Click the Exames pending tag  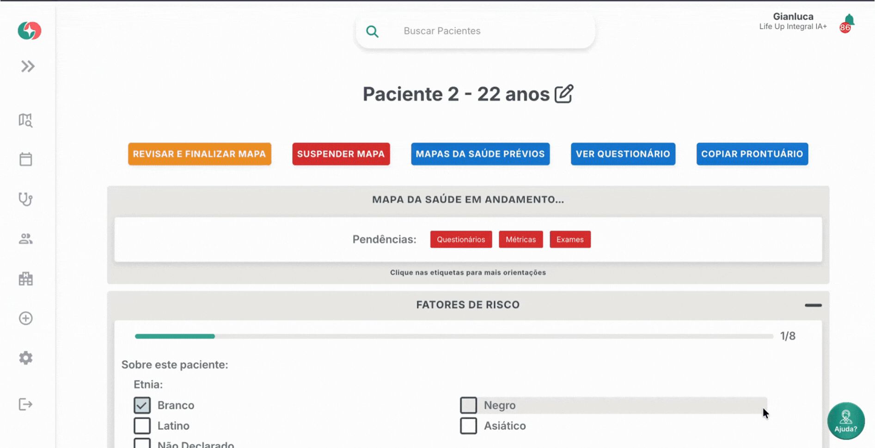(570, 239)
